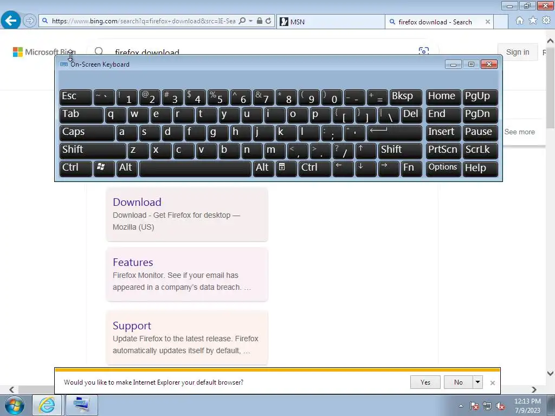This screenshot has height=416, width=555.
Task: Click the PrtScn key
Action: click(443, 150)
